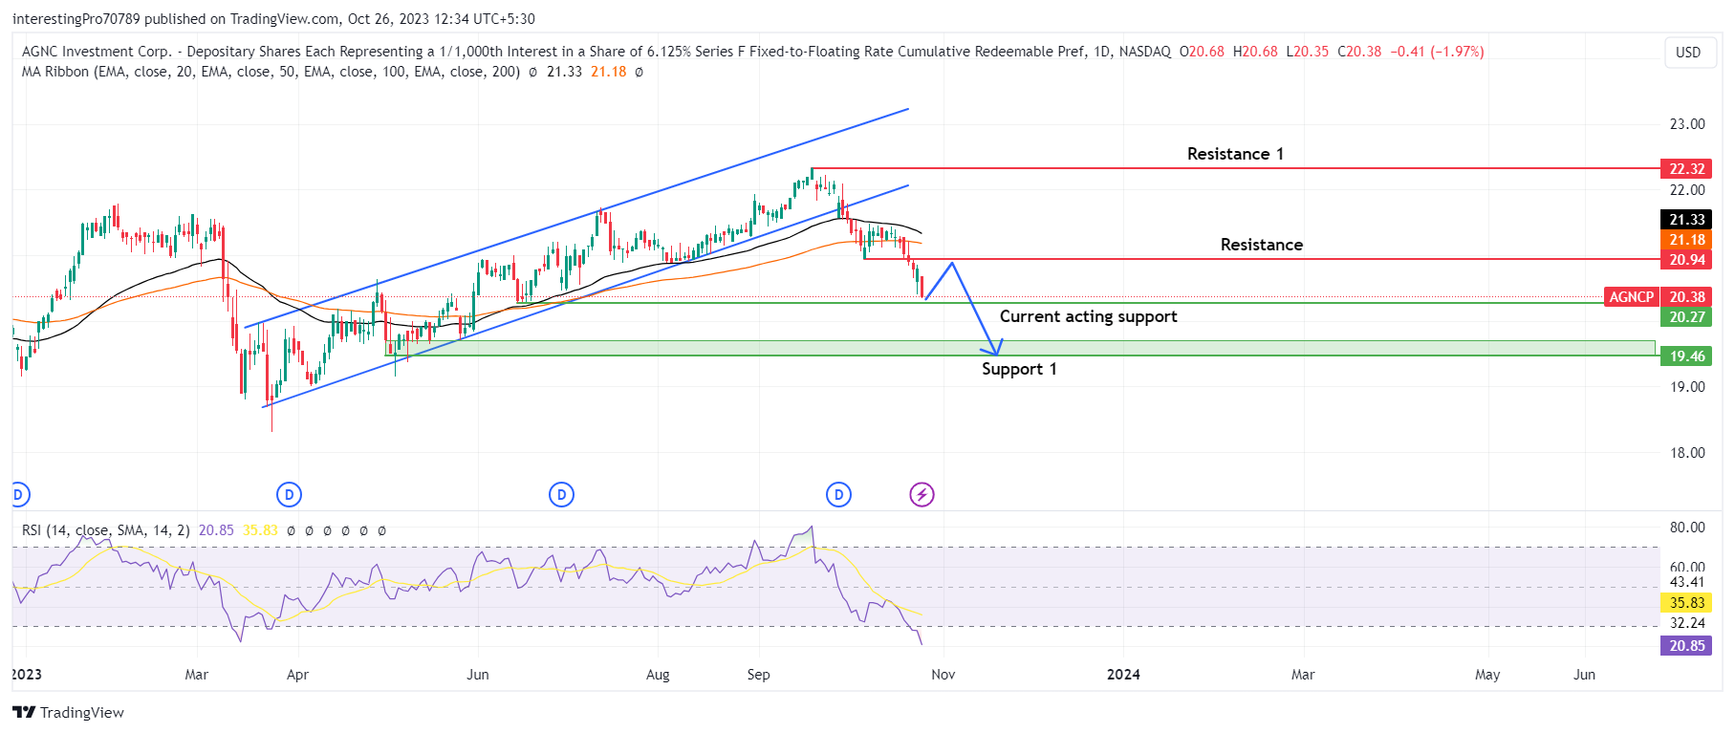1735x733 pixels.
Task: Click the 22.32 red price label
Action: [x=1686, y=169]
